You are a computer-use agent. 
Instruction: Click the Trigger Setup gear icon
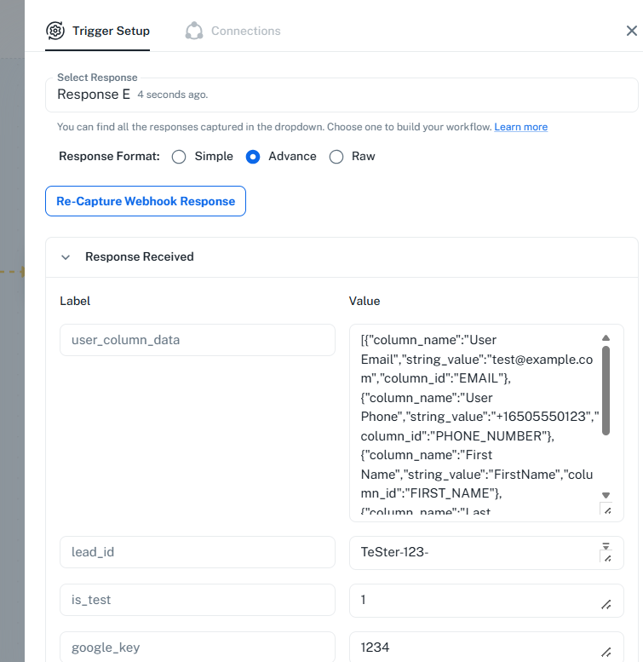55,32
